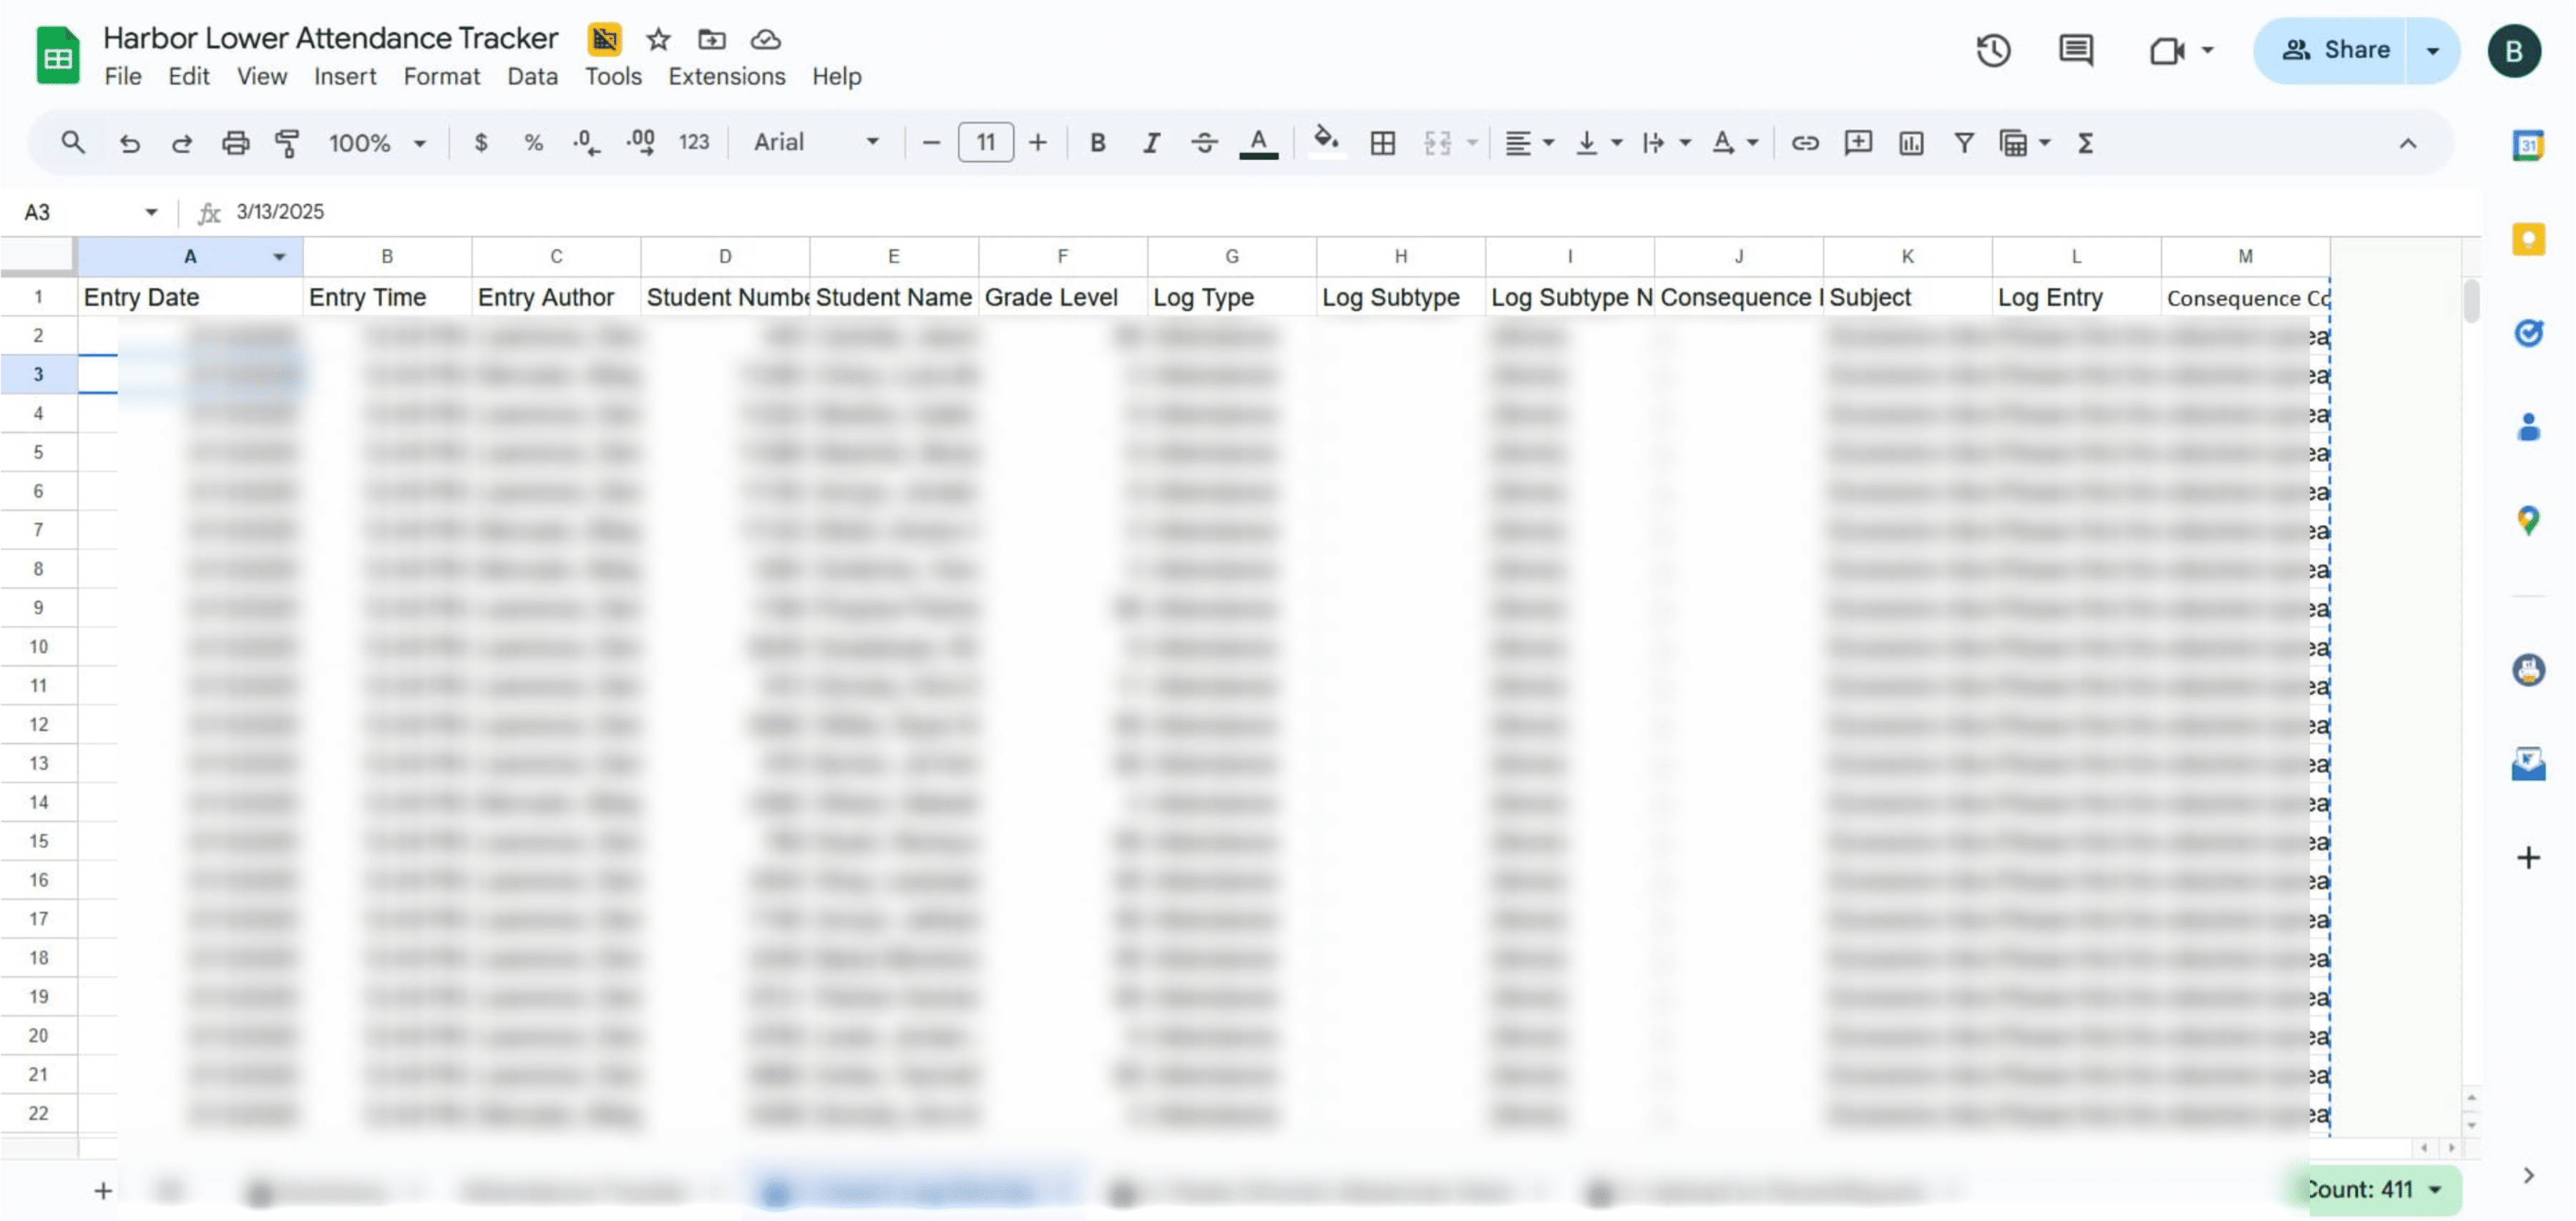Expand the merge cells dropdown arrow

[x=1472, y=143]
